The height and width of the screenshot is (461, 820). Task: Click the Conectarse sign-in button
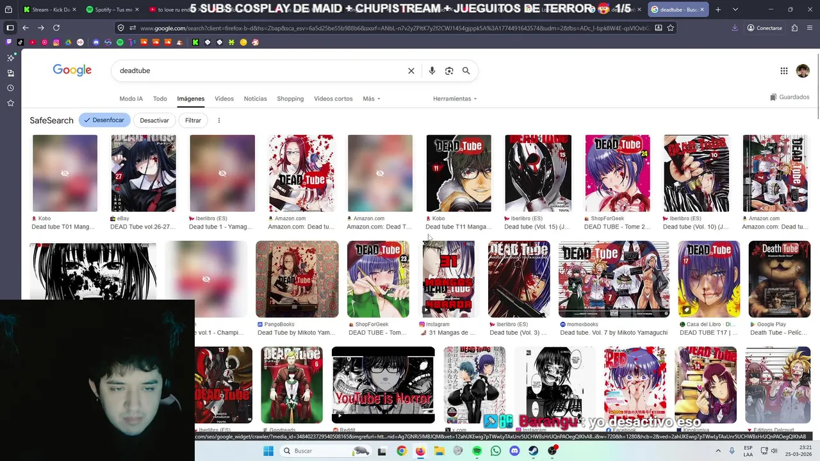click(765, 28)
